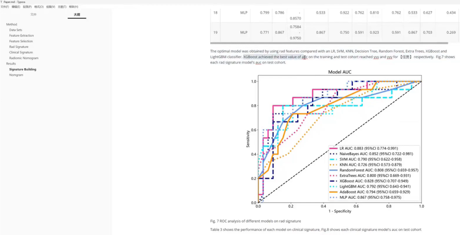Open Nomgram outline entry

tap(16, 75)
